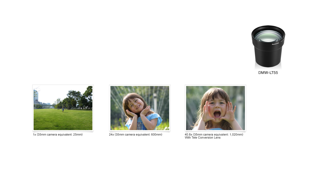Screen dimensions: 328x178
Task: Click the 1x 25mm equivalent caption
Action: point(58,134)
